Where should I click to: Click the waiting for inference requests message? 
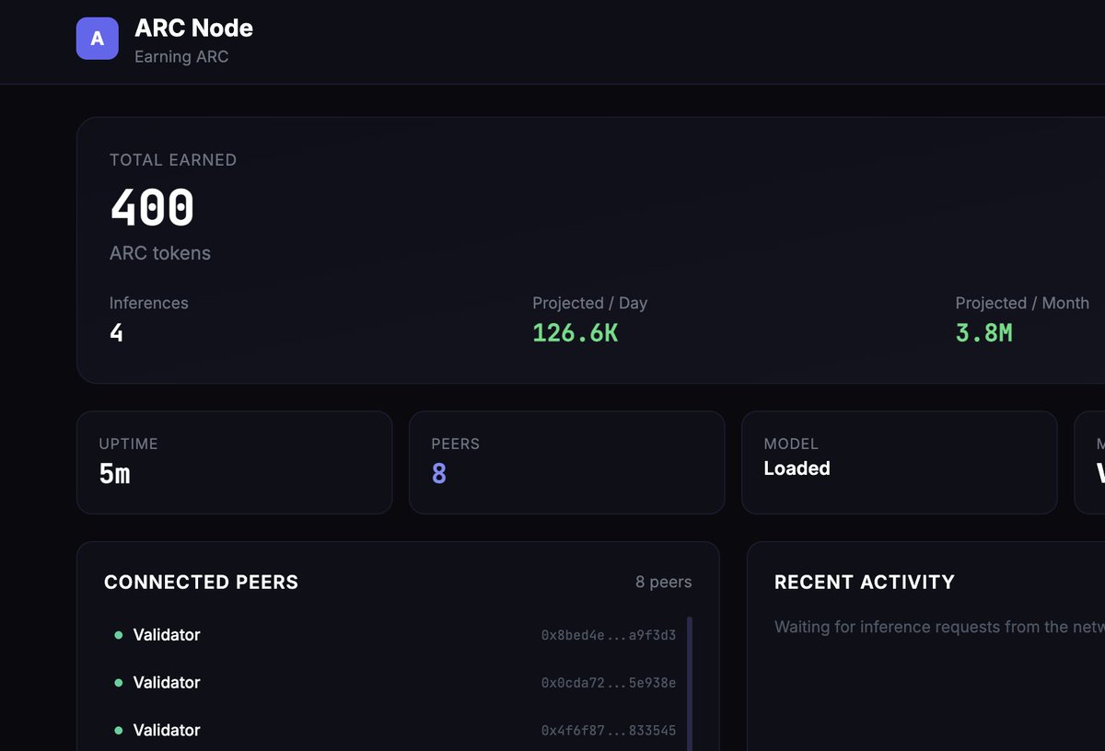pos(939,627)
